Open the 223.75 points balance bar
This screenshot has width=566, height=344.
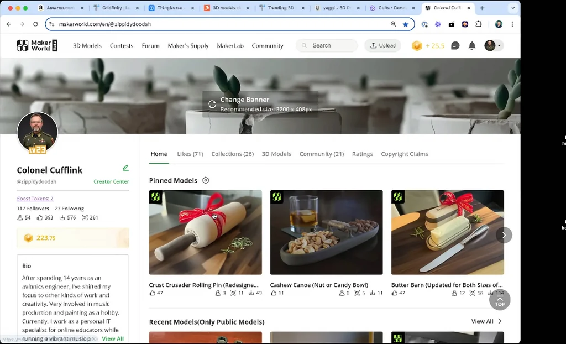pos(73,238)
